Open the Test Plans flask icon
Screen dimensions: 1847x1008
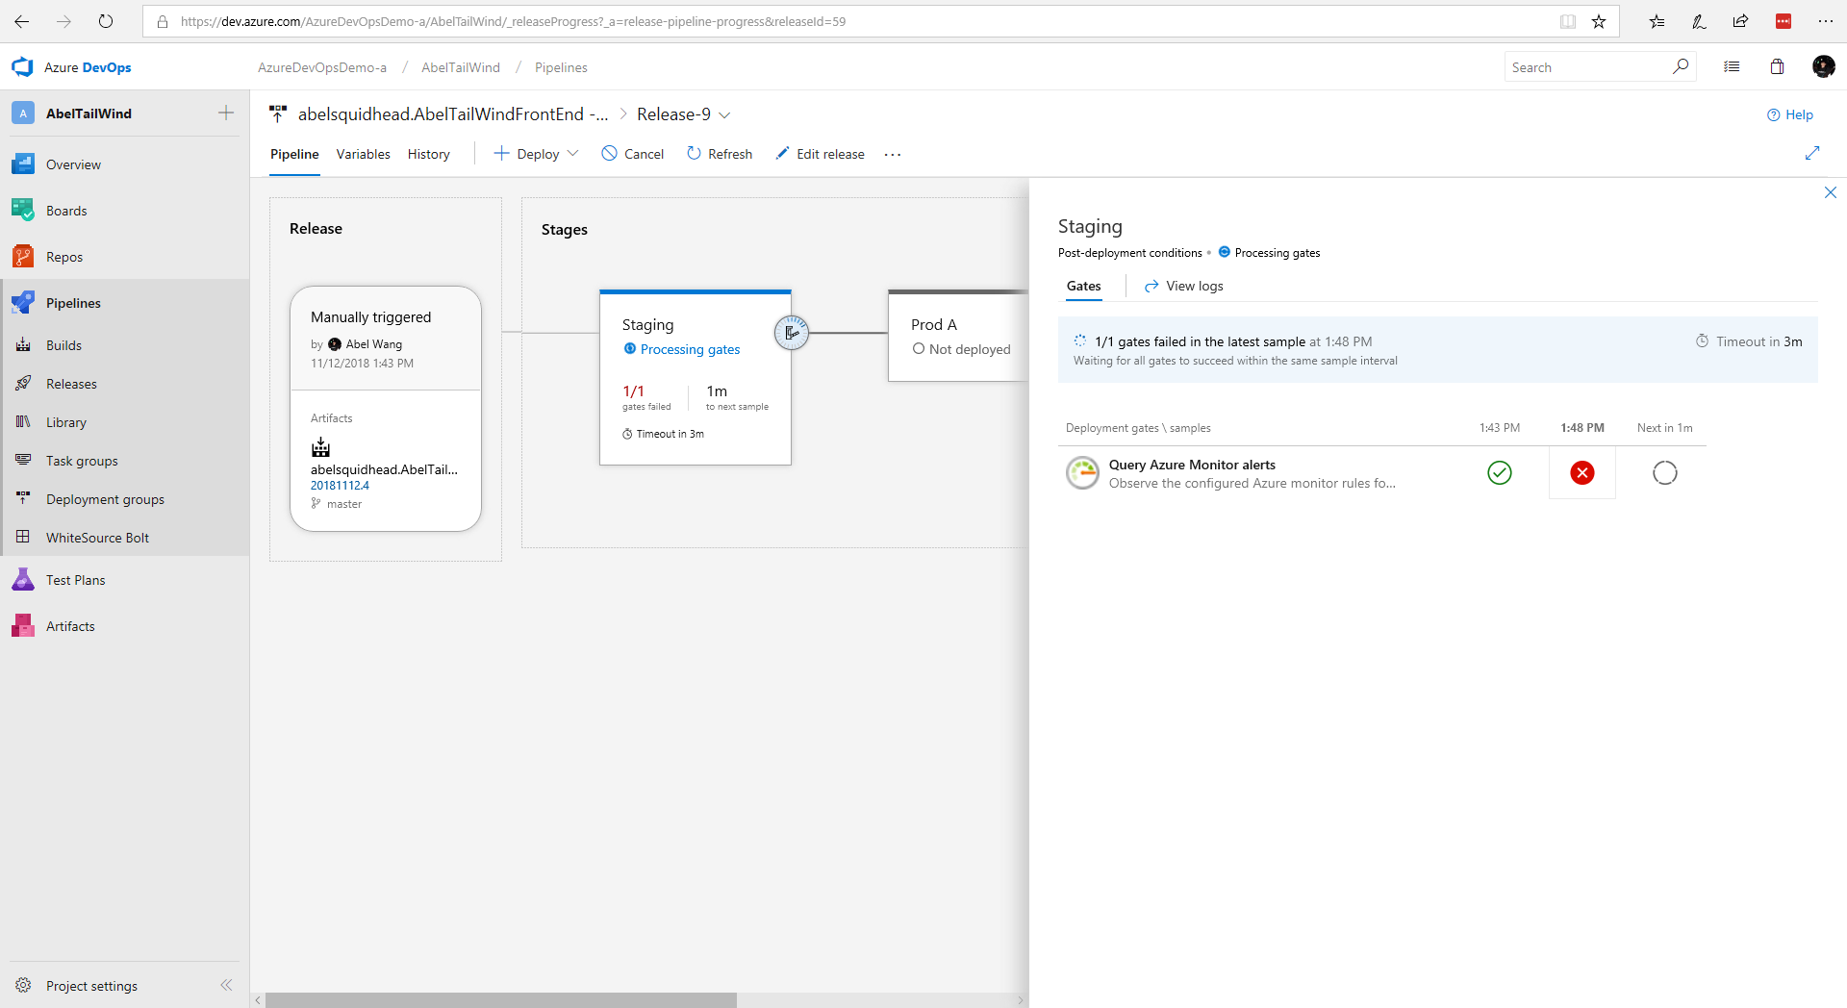tap(23, 580)
